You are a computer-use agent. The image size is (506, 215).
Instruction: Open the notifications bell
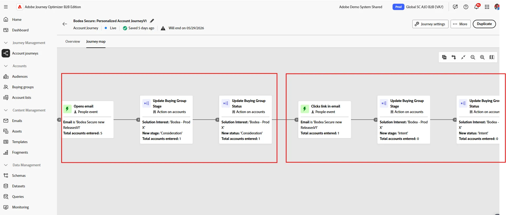coord(476,7)
